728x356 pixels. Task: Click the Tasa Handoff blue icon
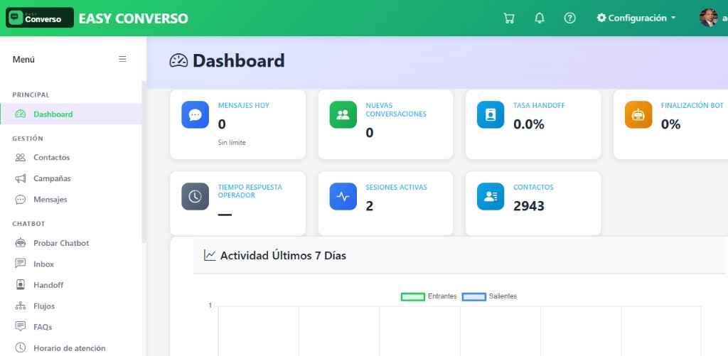[491, 115]
